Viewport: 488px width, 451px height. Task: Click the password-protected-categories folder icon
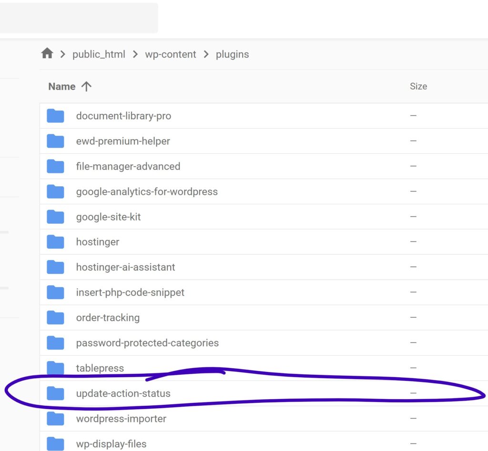coord(55,343)
